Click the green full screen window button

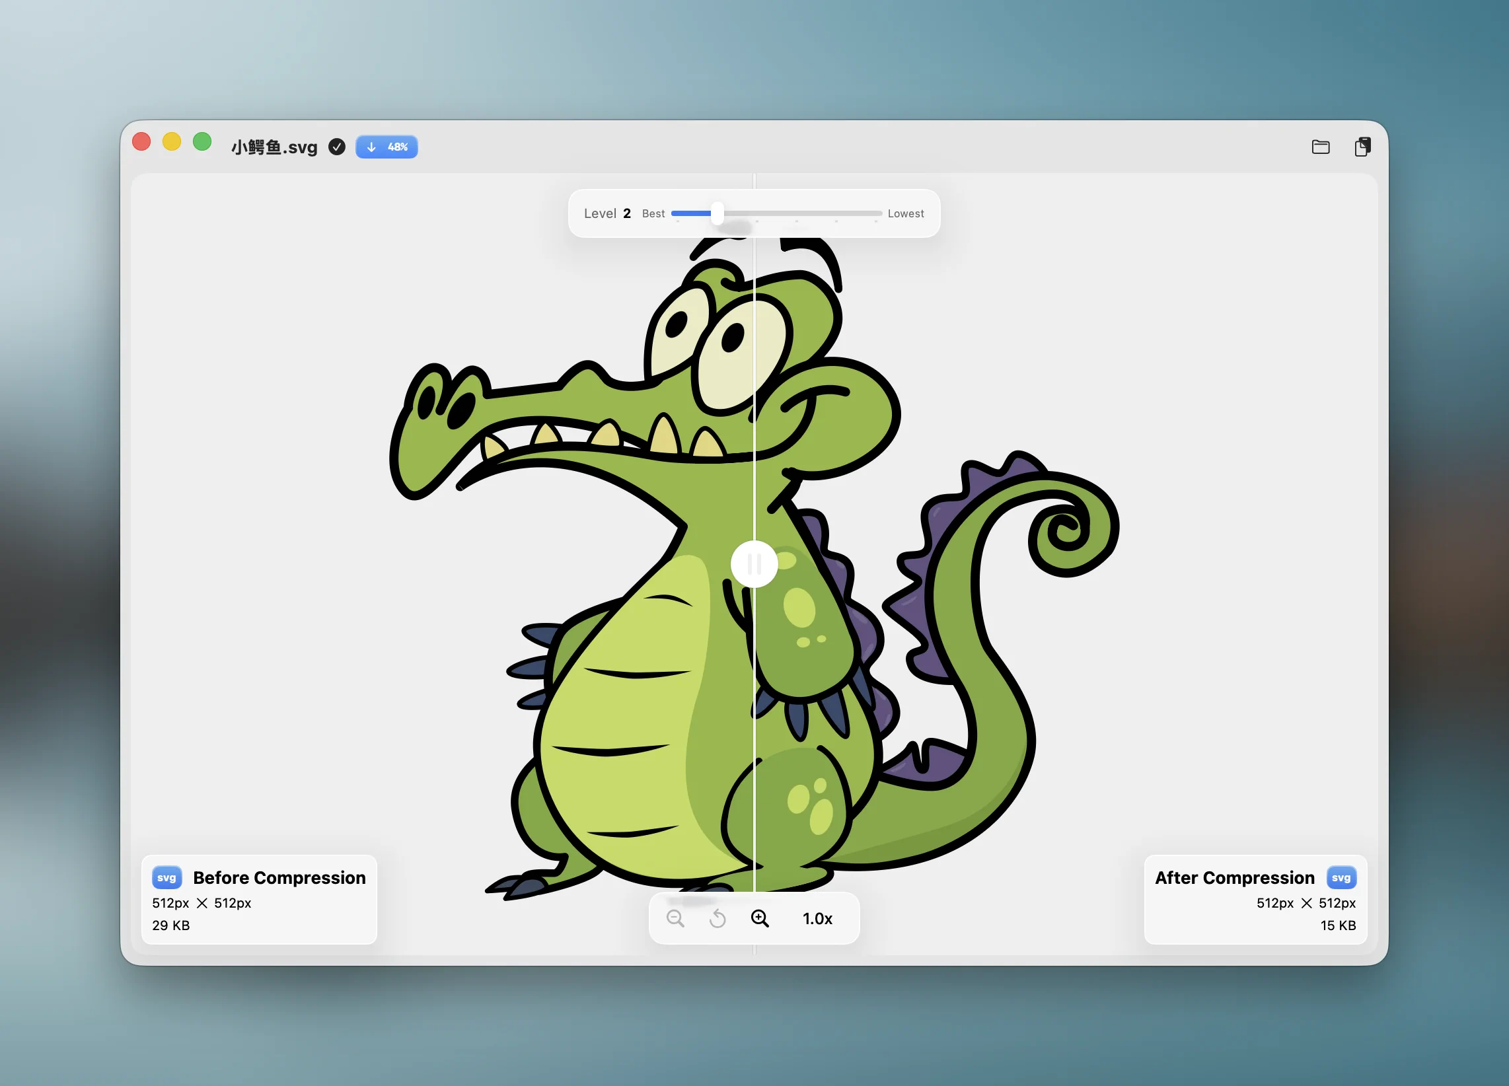(202, 142)
